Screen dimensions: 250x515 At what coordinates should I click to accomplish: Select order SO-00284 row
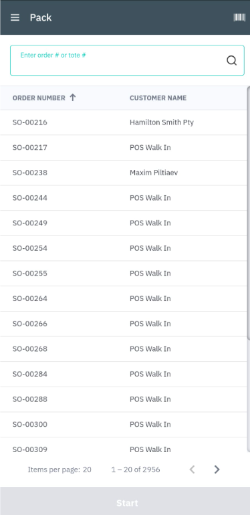coord(124,374)
